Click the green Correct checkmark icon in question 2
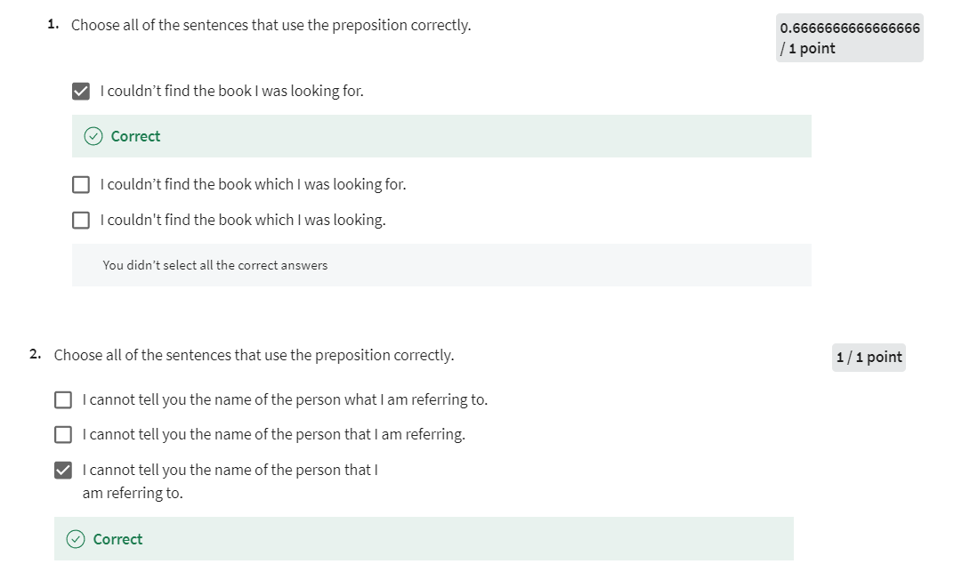The image size is (962, 572). 77,539
